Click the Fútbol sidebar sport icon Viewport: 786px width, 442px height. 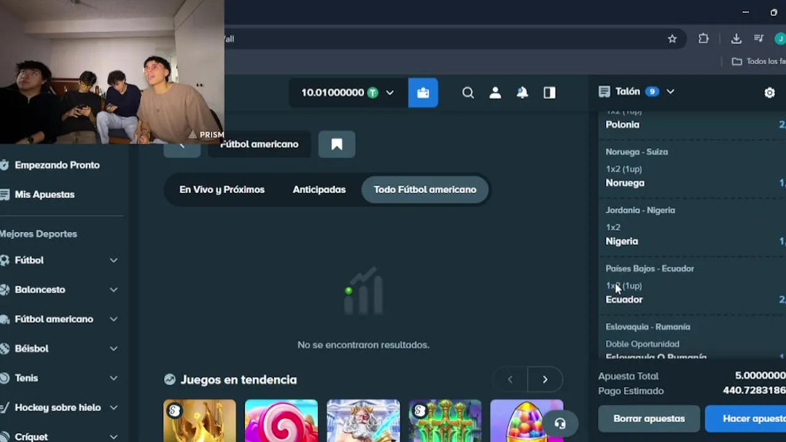(4, 260)
